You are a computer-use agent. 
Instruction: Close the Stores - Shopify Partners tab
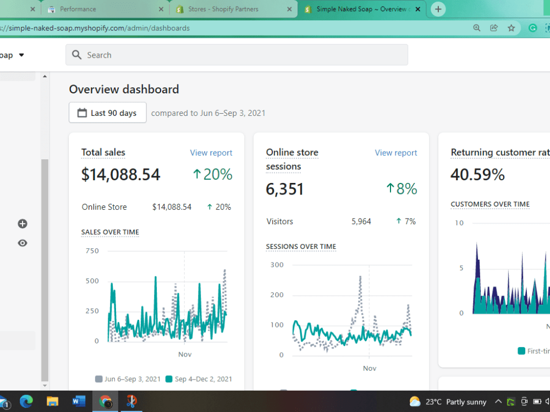point(289,9)
